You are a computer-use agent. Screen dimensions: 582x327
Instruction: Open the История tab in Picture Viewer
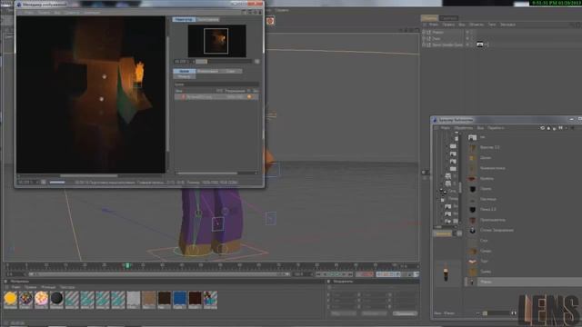point(184,71)
